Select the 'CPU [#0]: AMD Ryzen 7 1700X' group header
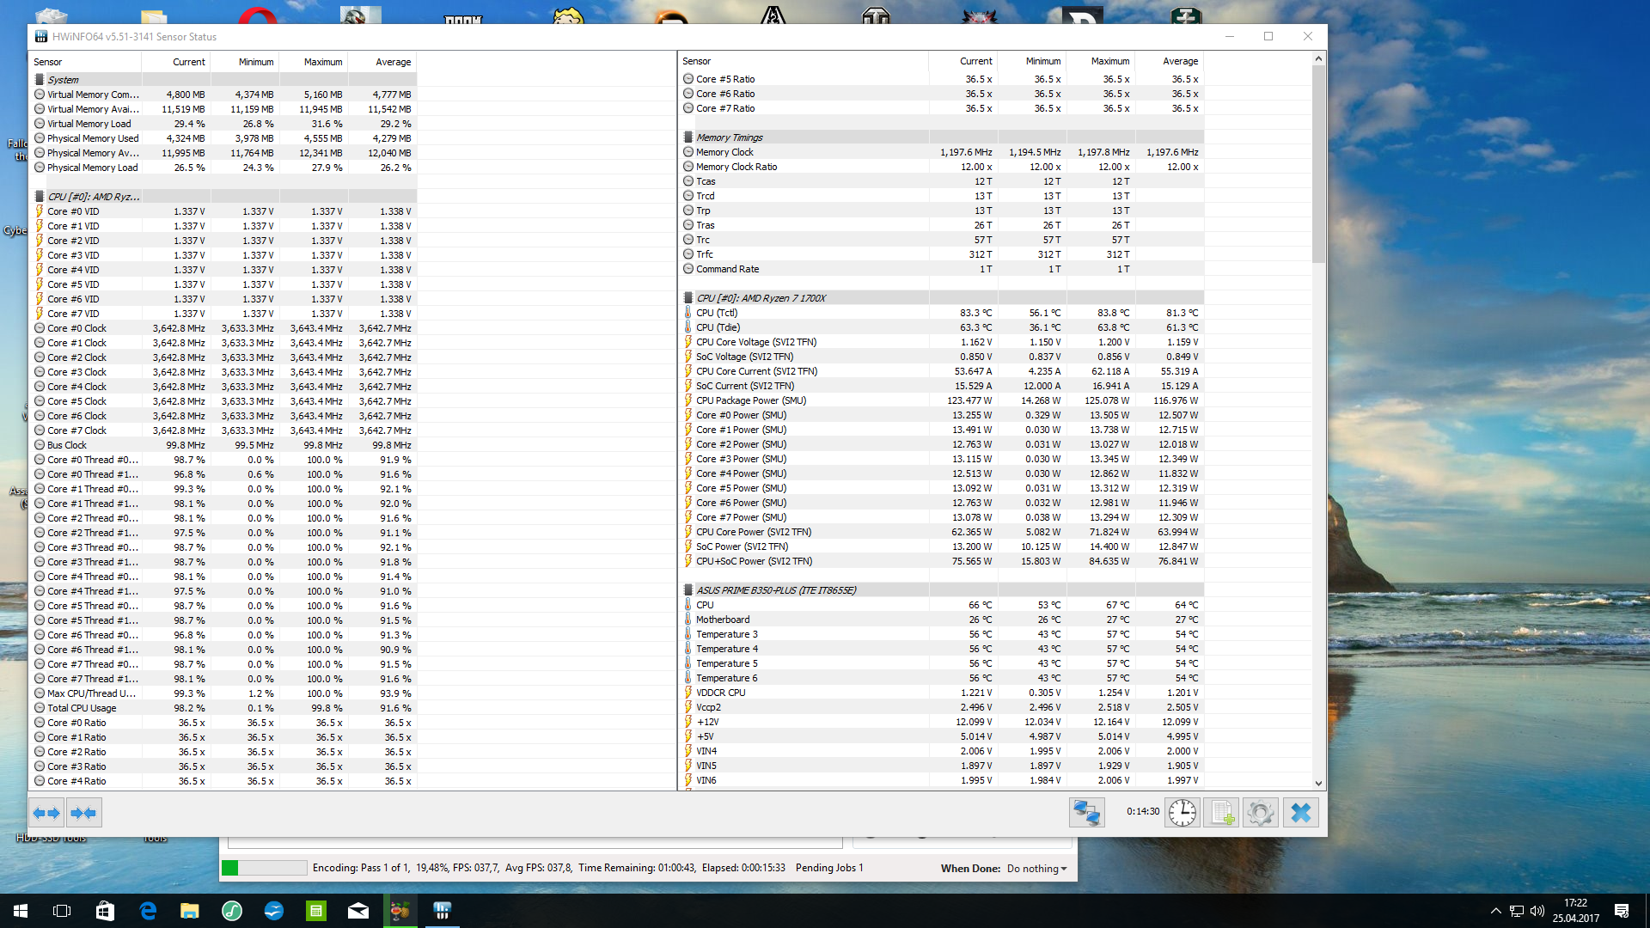1650x928 pixels. (x=942, y=298)
